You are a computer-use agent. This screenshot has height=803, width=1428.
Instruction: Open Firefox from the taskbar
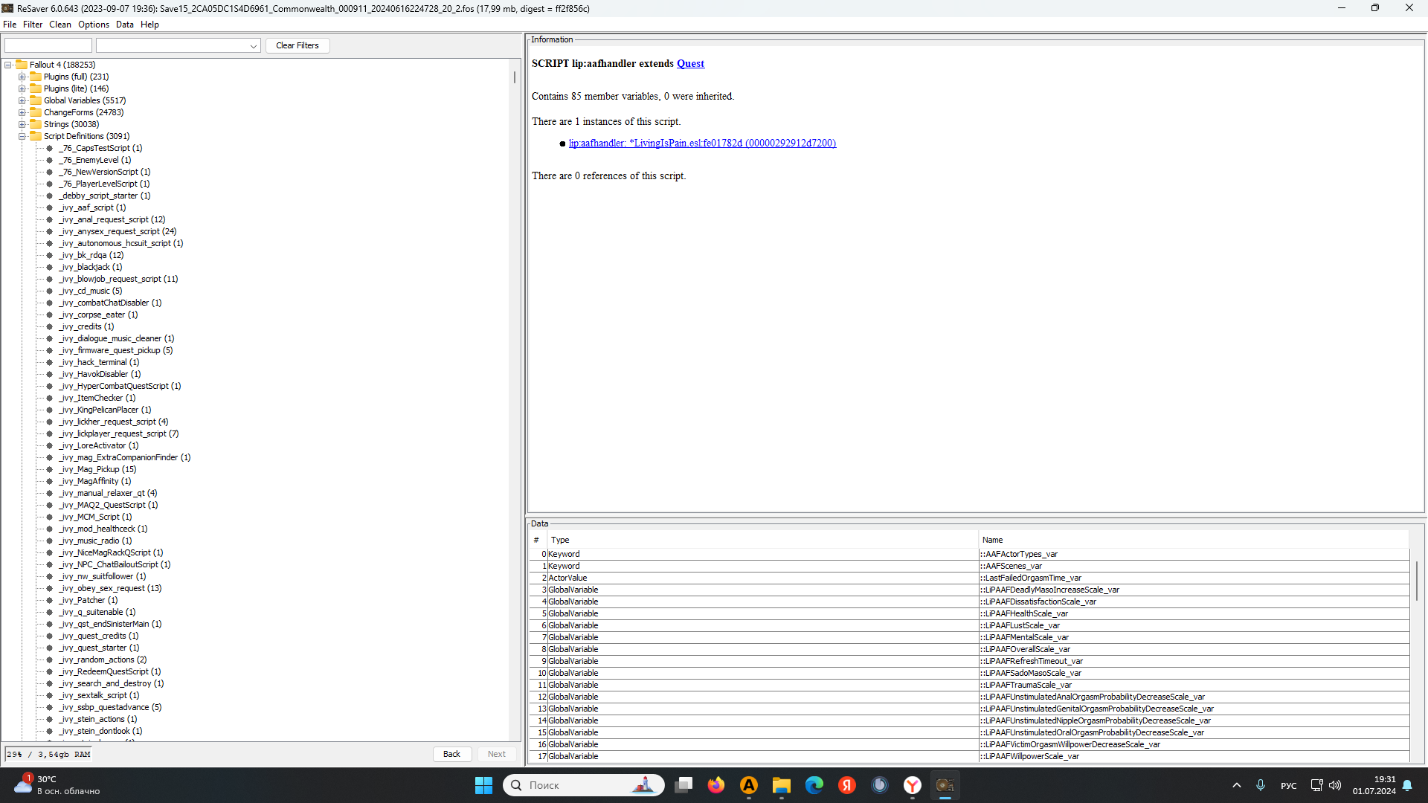click(715, 785)
